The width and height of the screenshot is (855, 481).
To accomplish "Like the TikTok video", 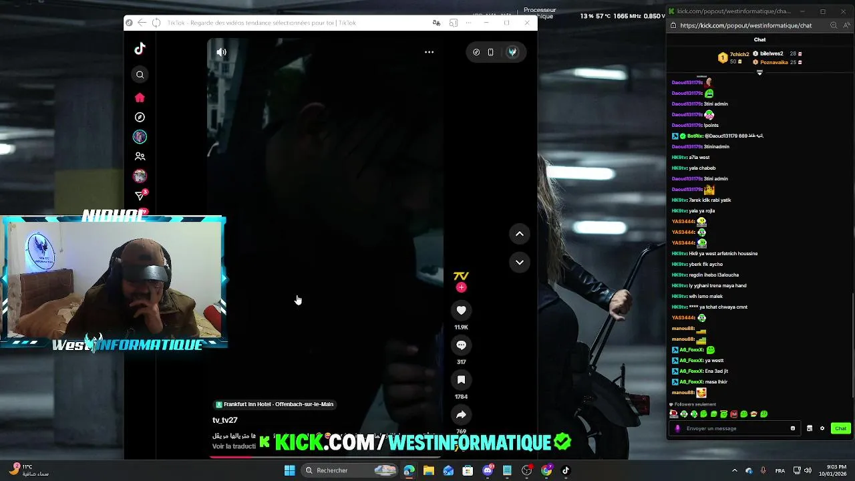I will point(461,311).
